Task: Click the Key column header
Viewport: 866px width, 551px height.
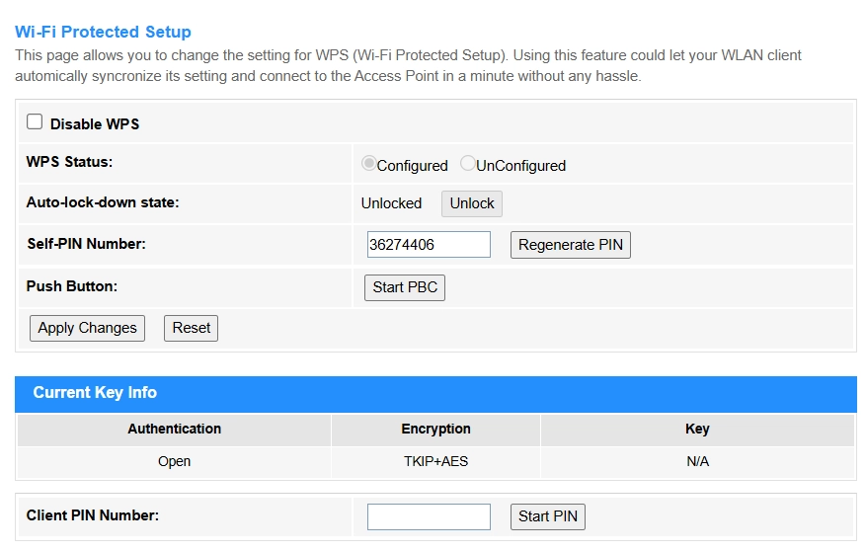Action: pos(697,429)
